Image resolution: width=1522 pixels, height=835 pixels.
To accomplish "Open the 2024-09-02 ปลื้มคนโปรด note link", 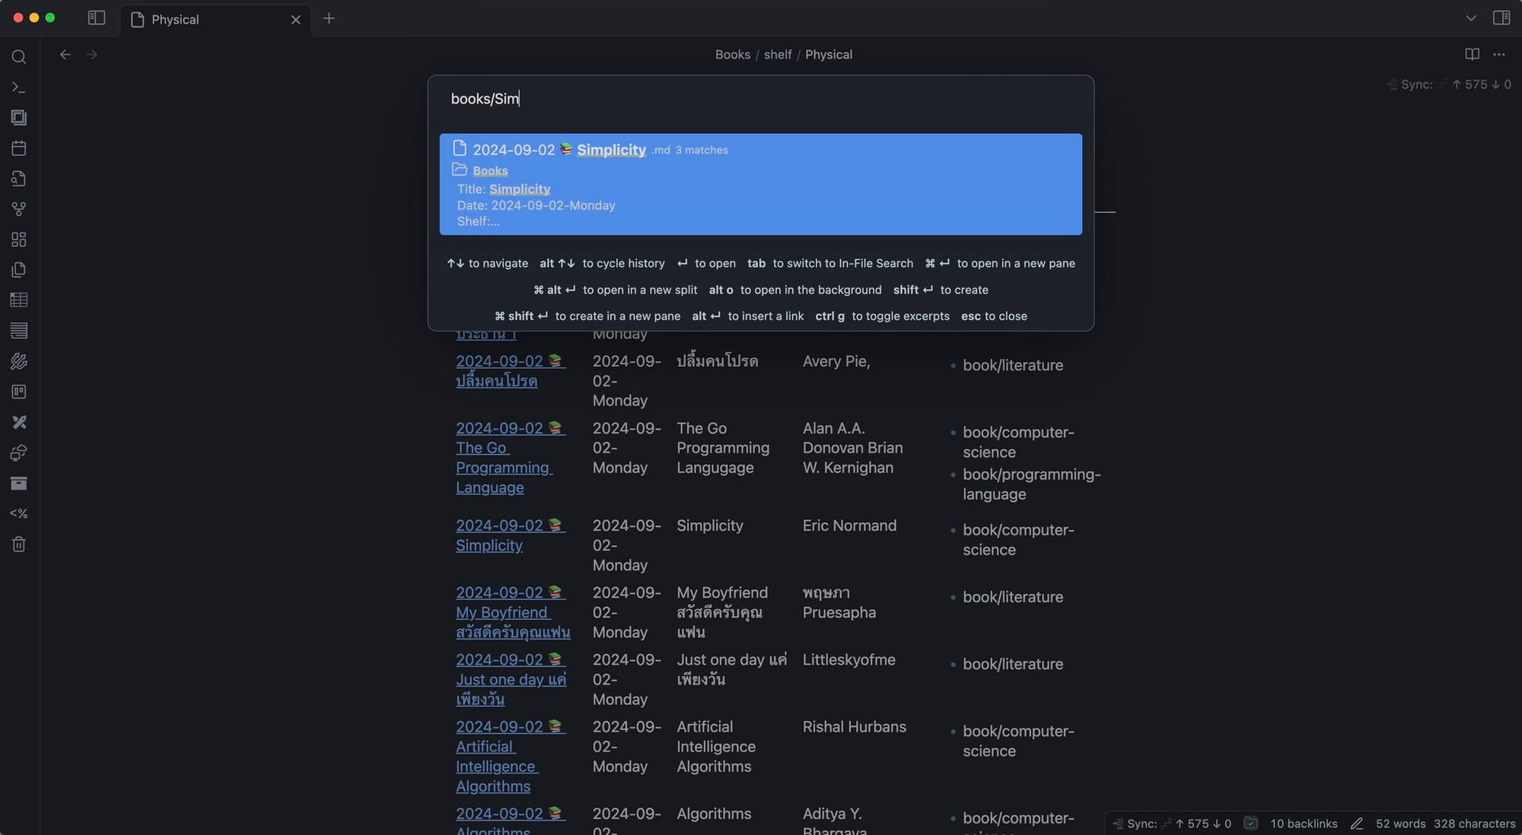I will pyautogui.click(x=511, y=371).
